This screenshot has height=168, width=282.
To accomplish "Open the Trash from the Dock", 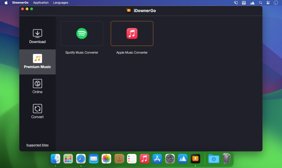I will coord(226,159).
